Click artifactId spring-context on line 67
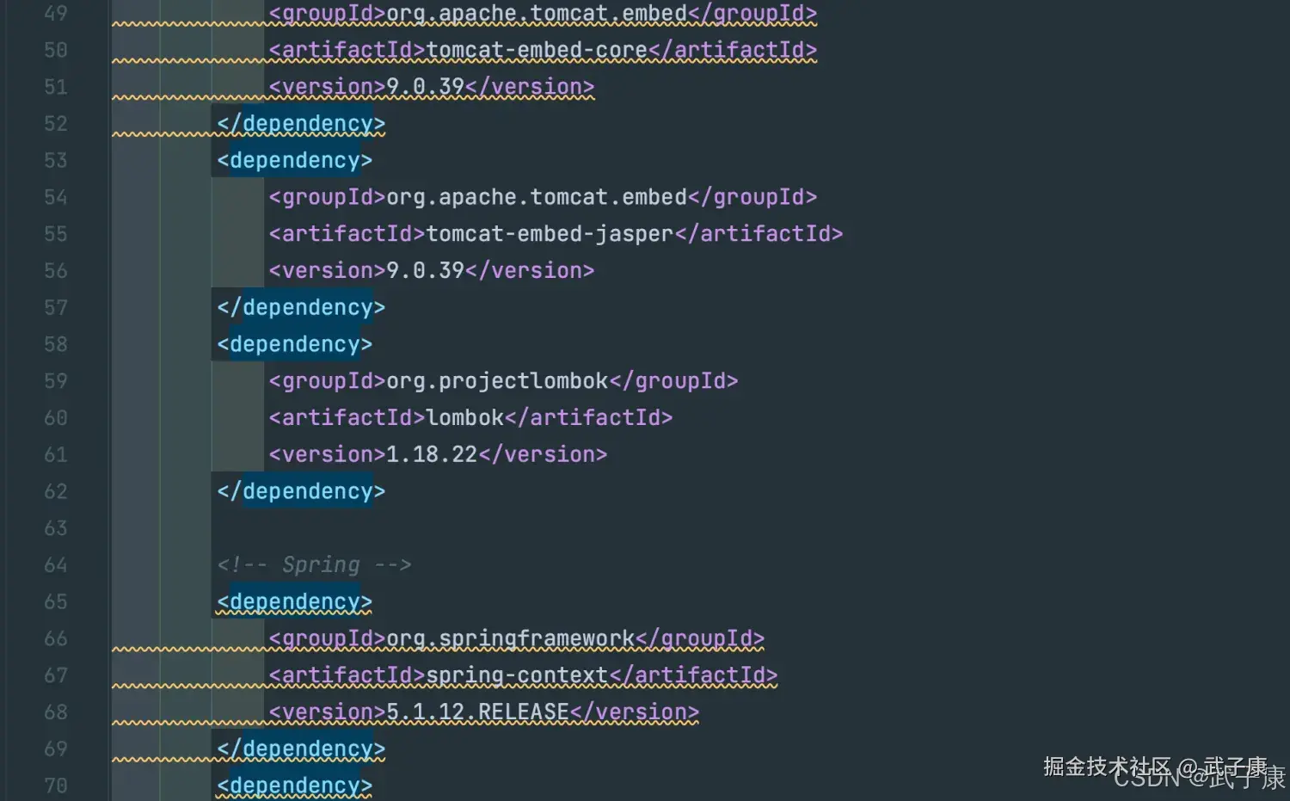This screenshot has width=1290, height=801. [523, 675]
